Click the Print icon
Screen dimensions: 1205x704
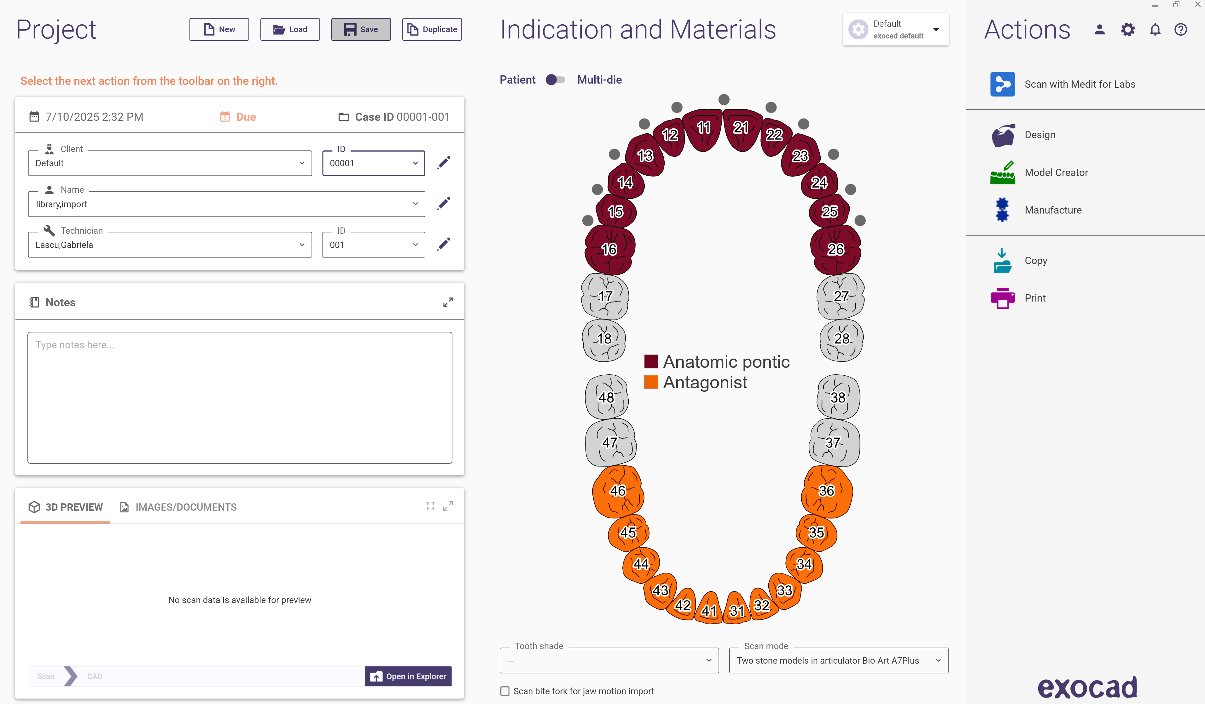pyautogui.click(x=1002, y=298)
